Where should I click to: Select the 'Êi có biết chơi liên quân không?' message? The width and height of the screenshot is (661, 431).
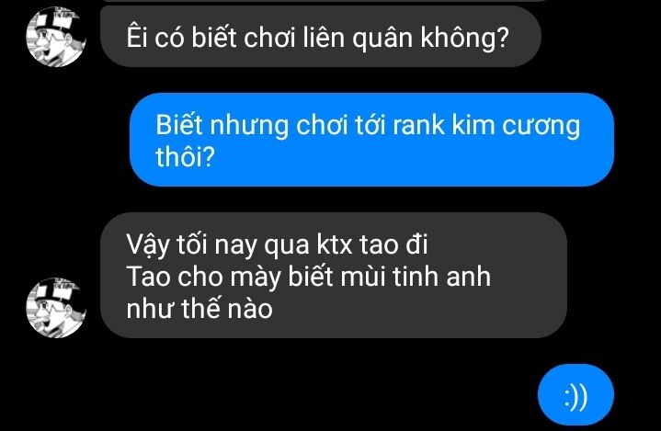[320, 36]
